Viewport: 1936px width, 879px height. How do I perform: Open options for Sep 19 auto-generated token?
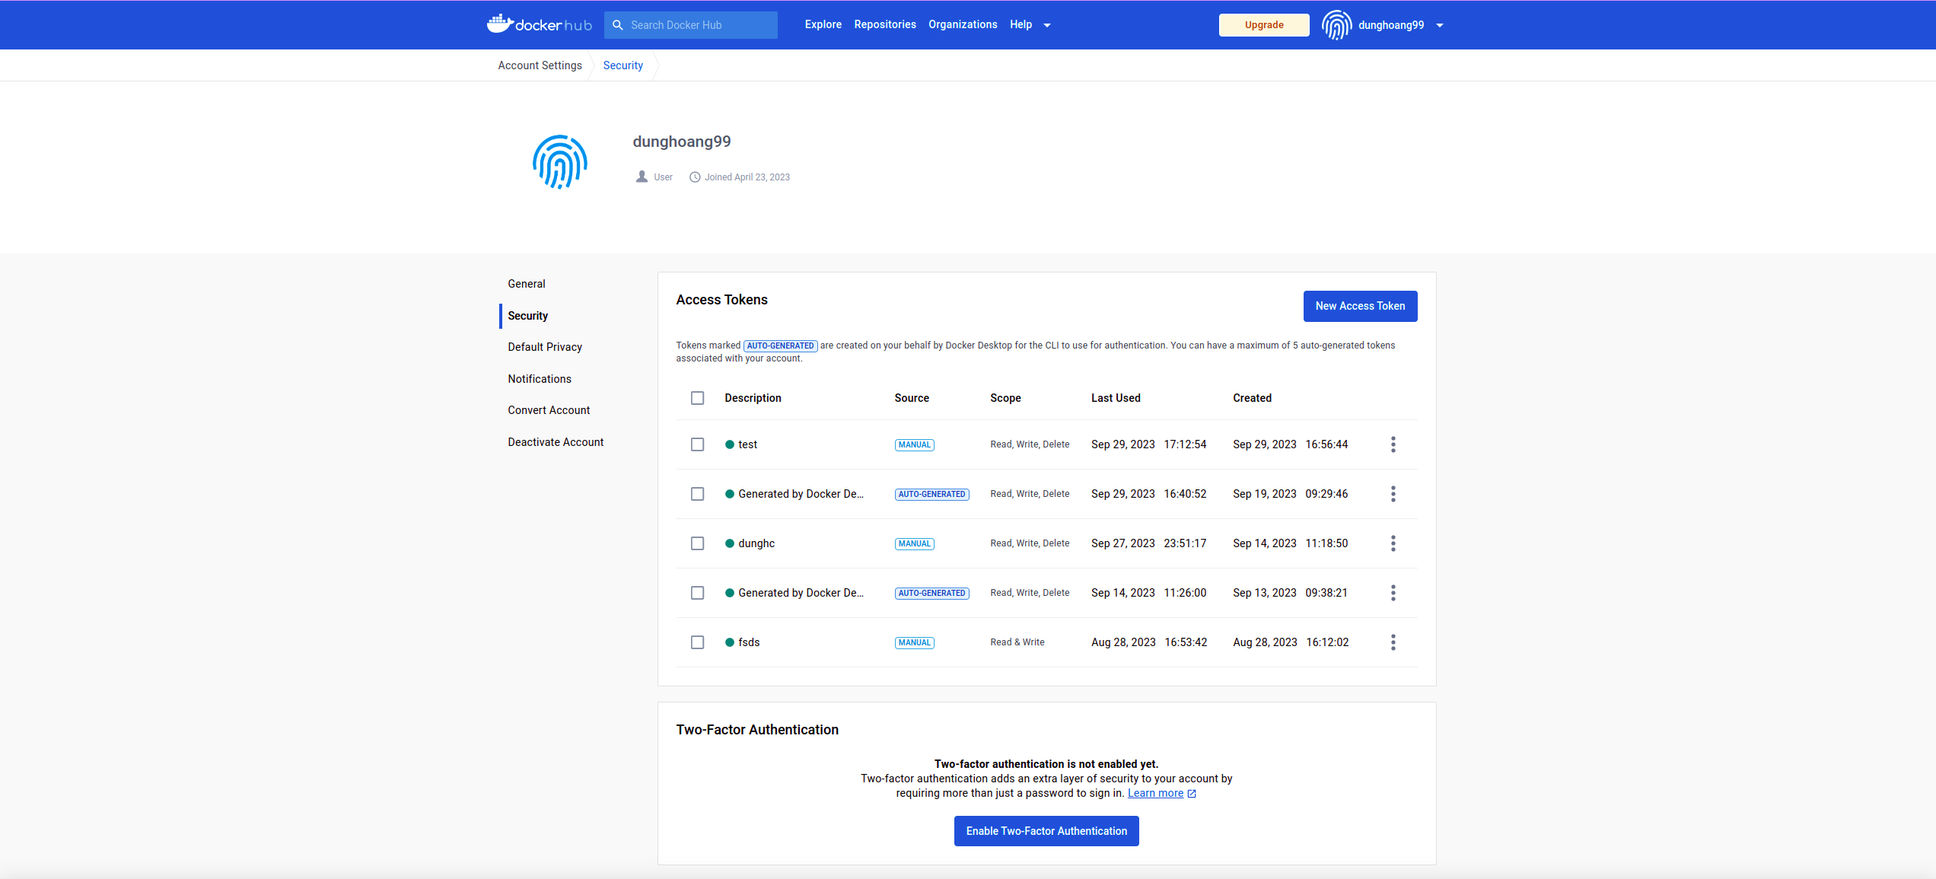click(x=1393, y=494)
